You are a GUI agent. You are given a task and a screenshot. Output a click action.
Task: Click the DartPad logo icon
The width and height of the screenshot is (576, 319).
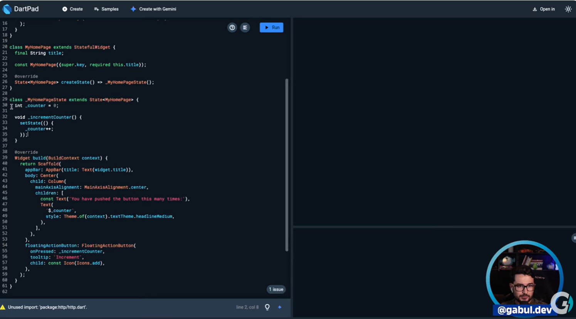7,9
